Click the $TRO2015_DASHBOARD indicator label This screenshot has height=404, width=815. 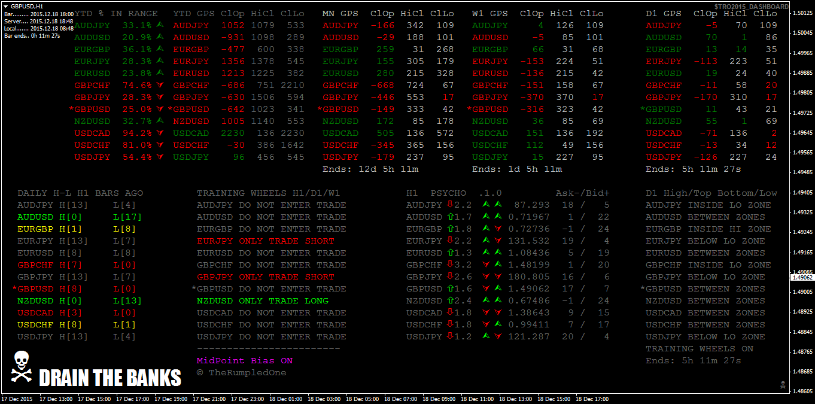tap(751, 6)
